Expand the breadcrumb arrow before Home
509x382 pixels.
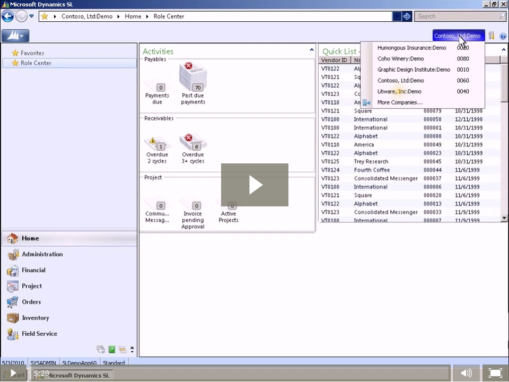coord(118,16)
